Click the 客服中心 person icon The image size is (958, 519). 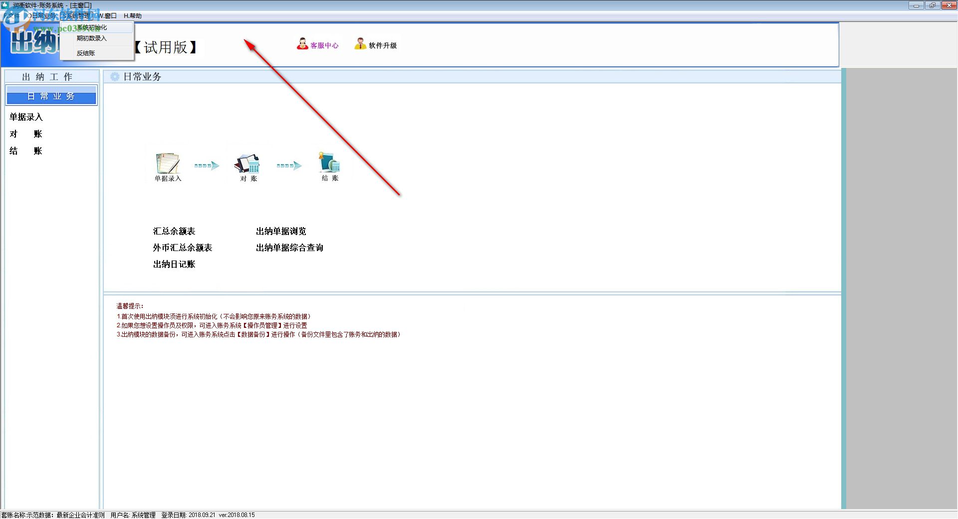(x=302, y=44)
